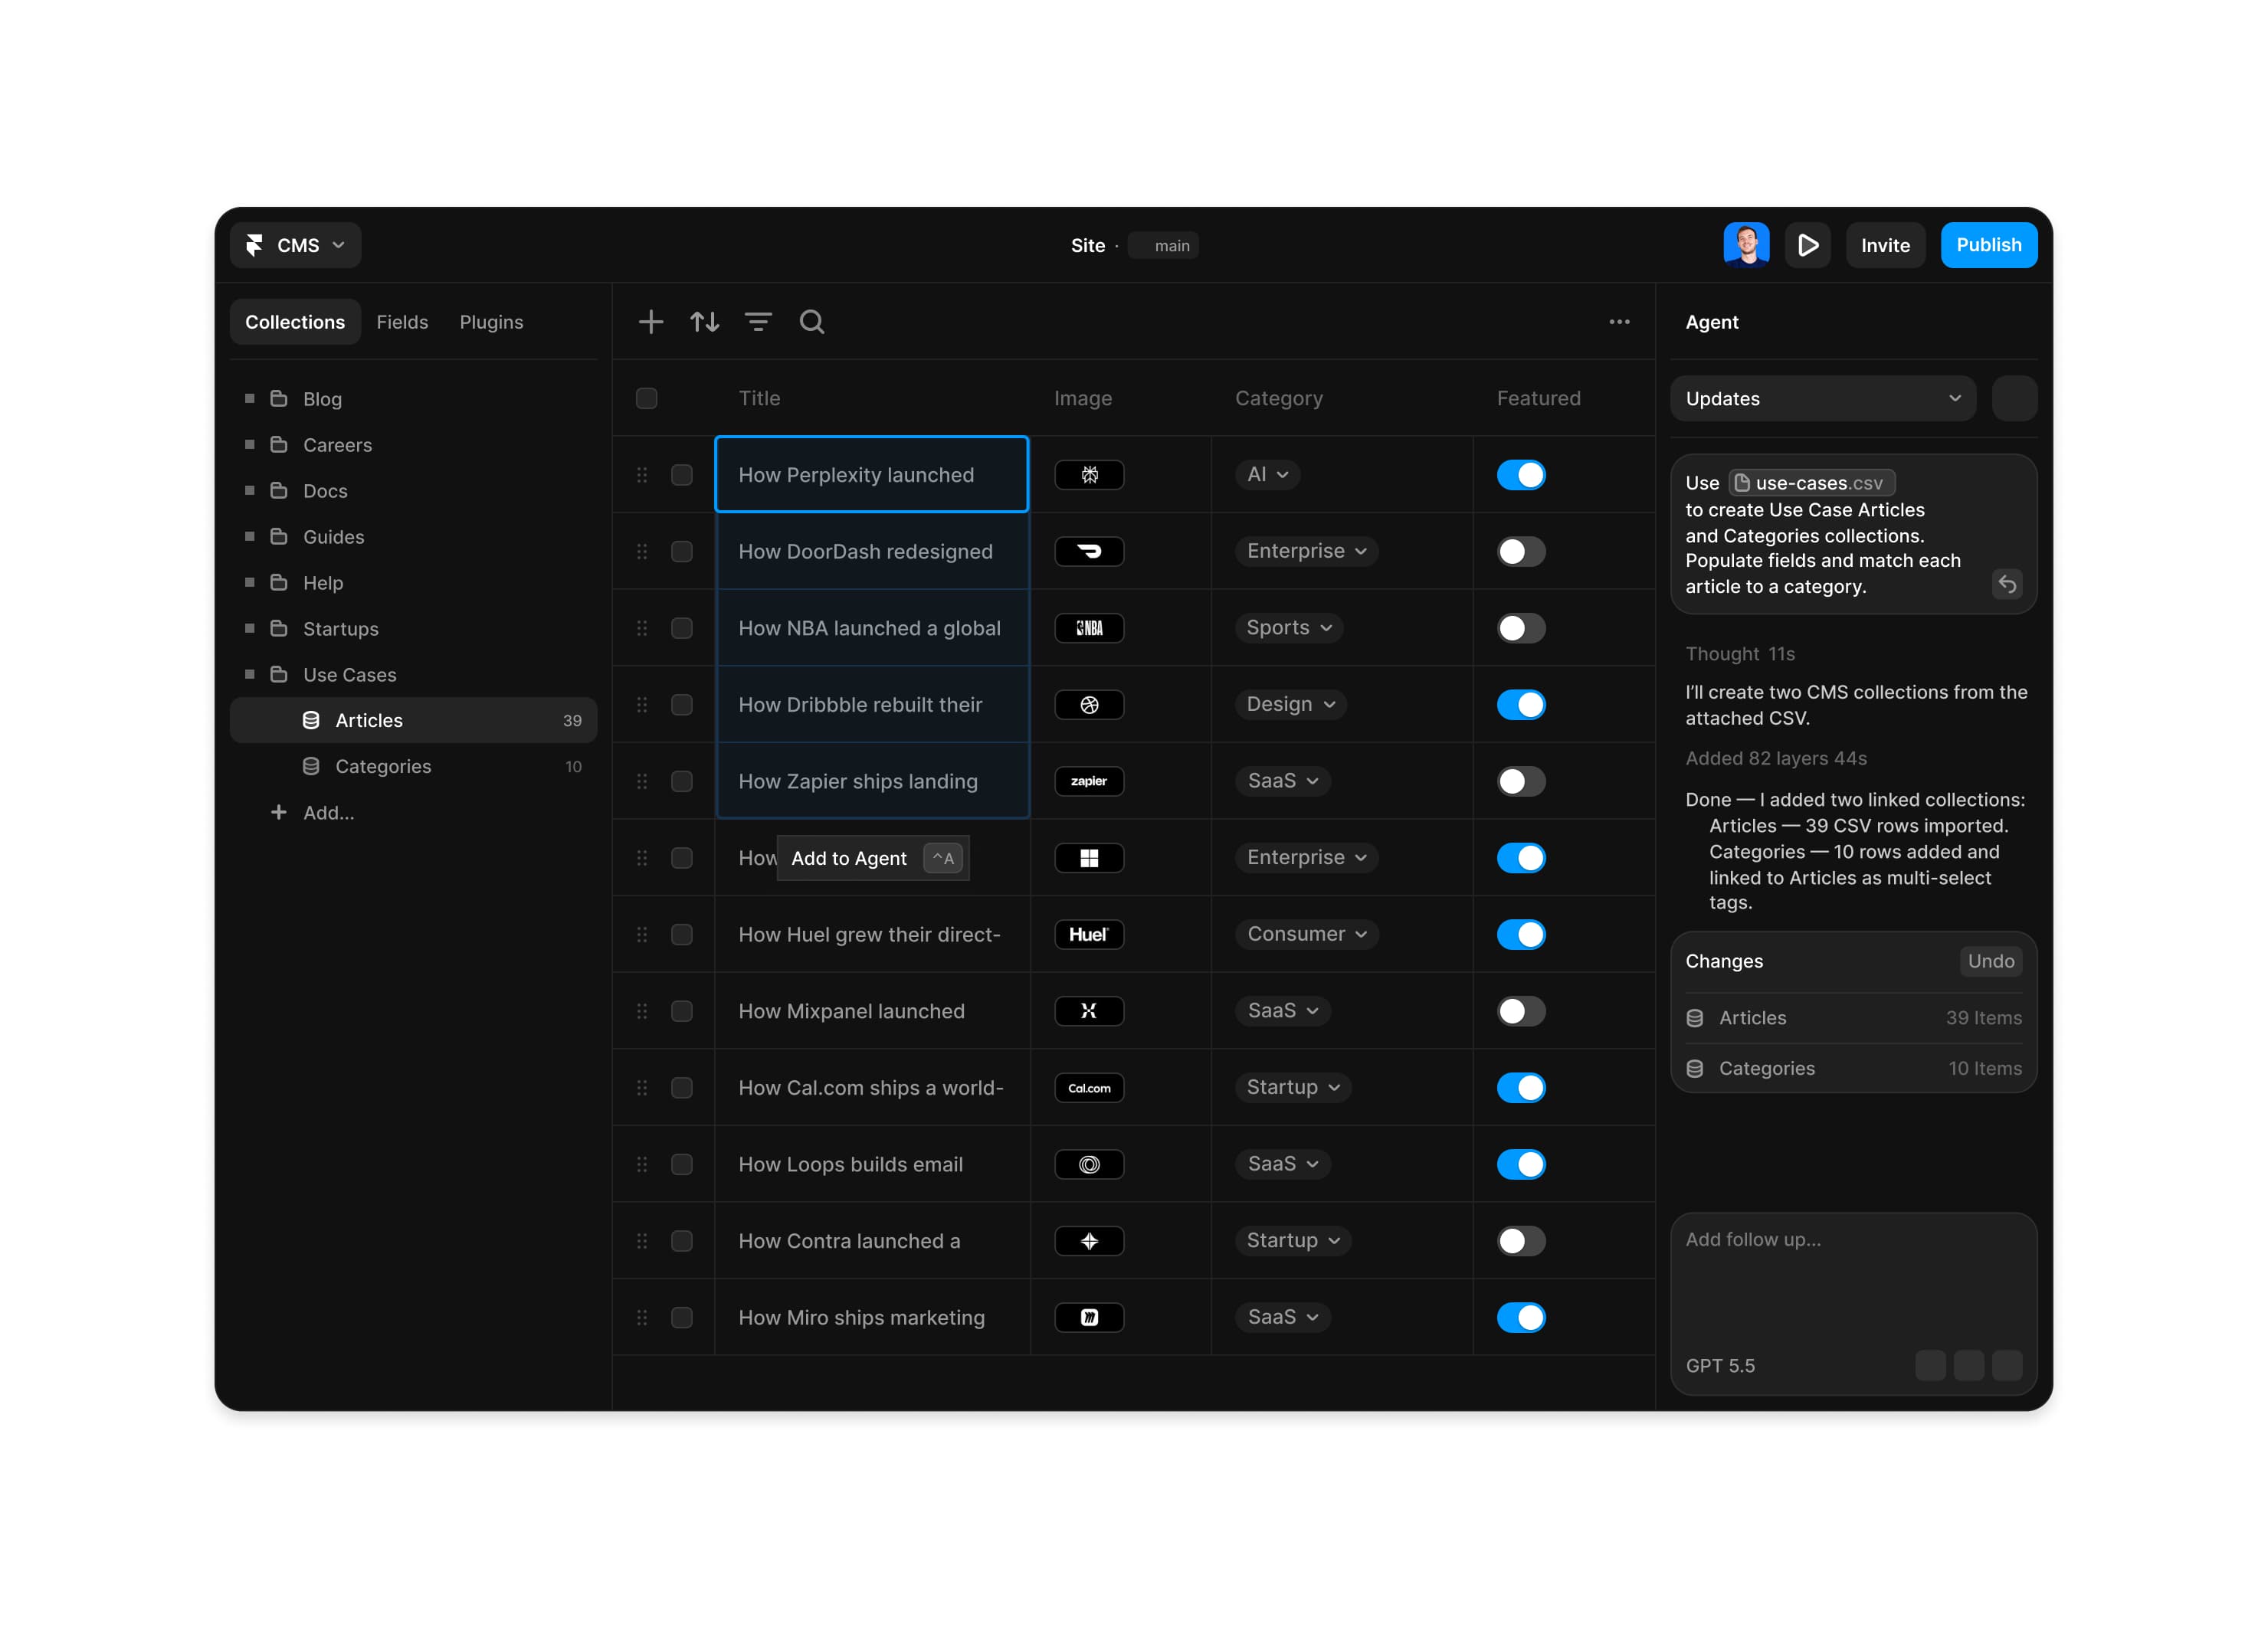2268x1634 pixels.
Task: Check the How DoorDash redesigned row checkbox
Action: 682,552
